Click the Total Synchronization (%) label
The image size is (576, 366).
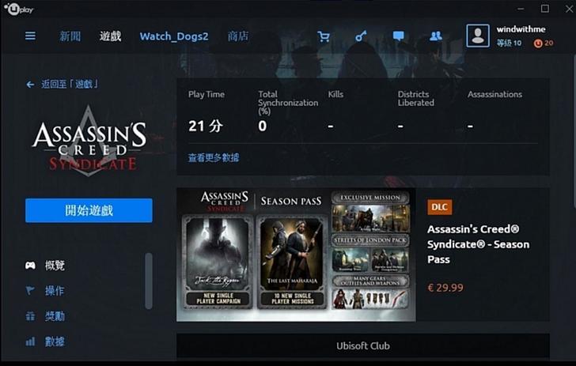[x=288, y=103]
